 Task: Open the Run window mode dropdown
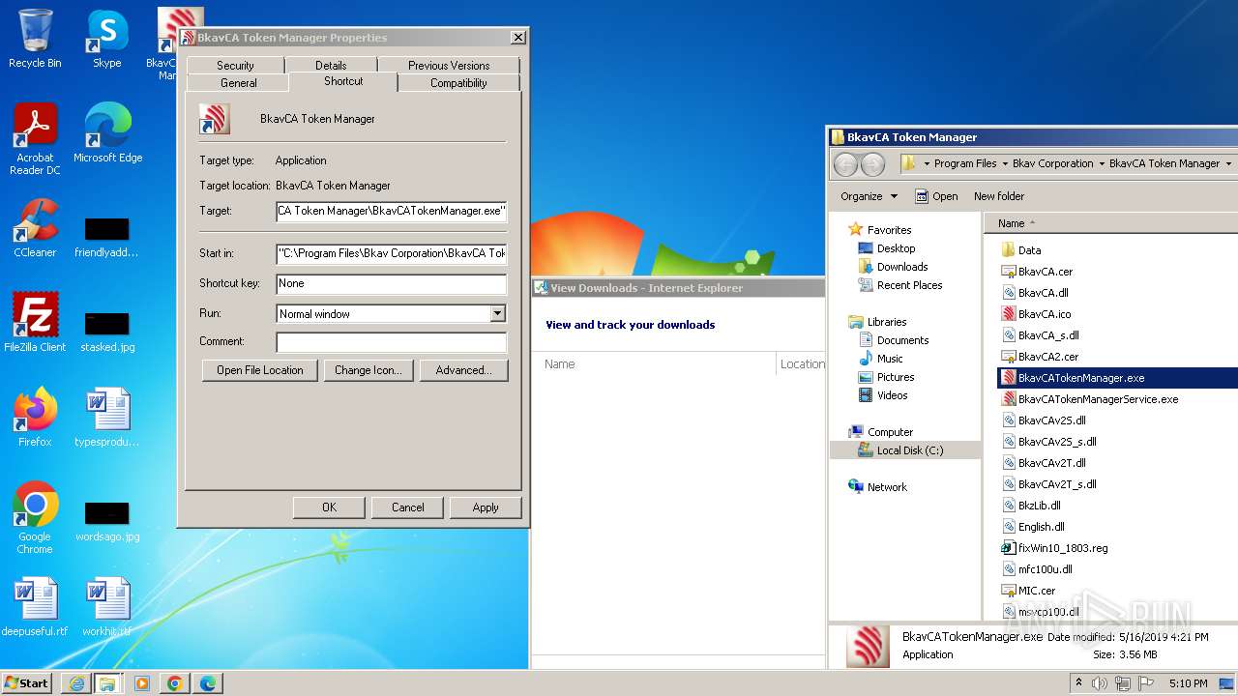point(497,314)
